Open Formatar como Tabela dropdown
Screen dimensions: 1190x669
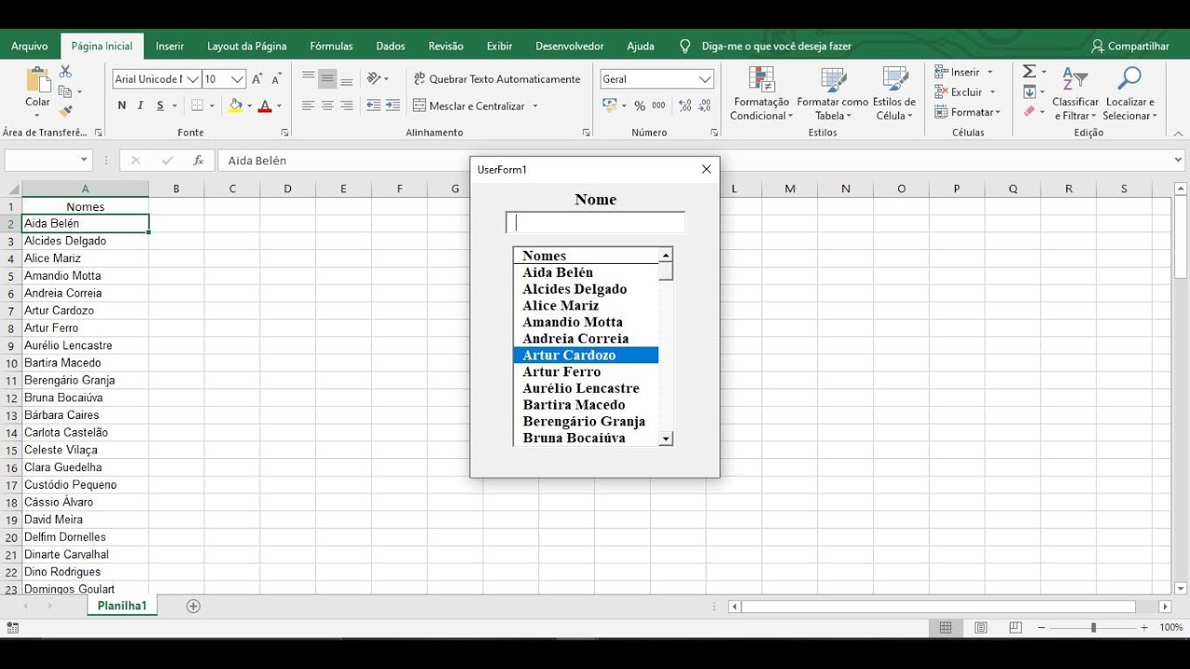pos(832,94)
